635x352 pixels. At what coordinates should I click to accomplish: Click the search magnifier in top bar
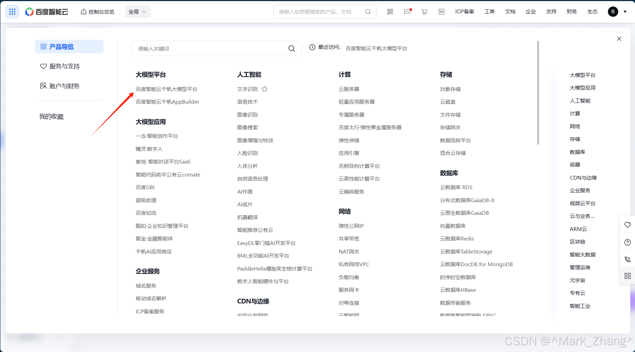(368, 12)
